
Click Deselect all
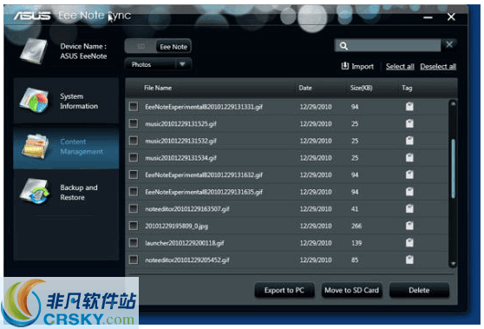438,67
